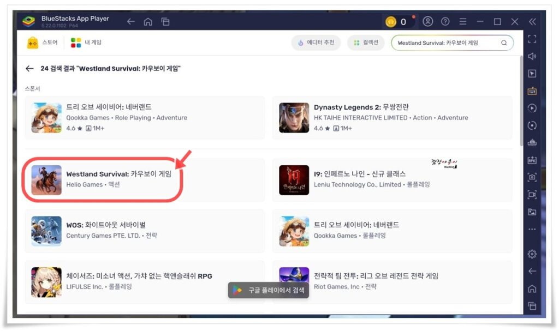Open home via title bar house icon
The height and width of the screenshot is (331, 559).
pyautogui.click(x=148, y=22)
